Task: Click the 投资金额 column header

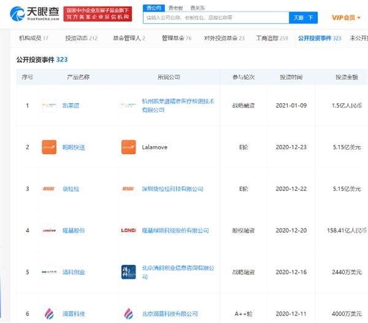Action: coord(347,77)
